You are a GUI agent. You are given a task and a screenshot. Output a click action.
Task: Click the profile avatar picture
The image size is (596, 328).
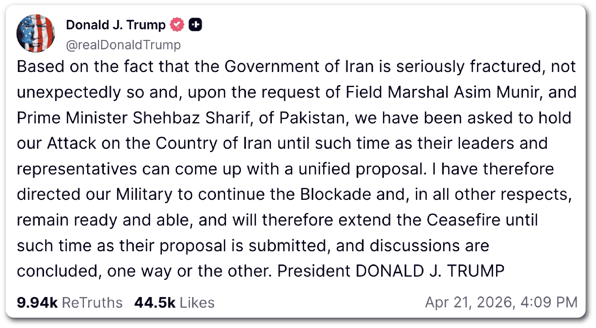(36, 33)
